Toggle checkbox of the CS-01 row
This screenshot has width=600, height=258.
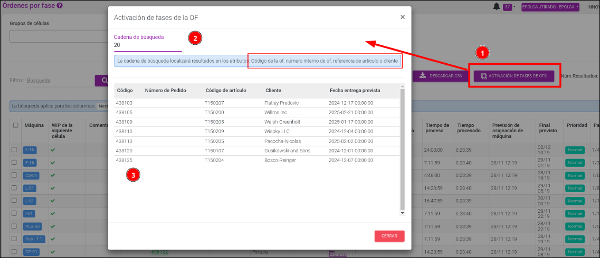pyautogui.click(x=14, y=175)
